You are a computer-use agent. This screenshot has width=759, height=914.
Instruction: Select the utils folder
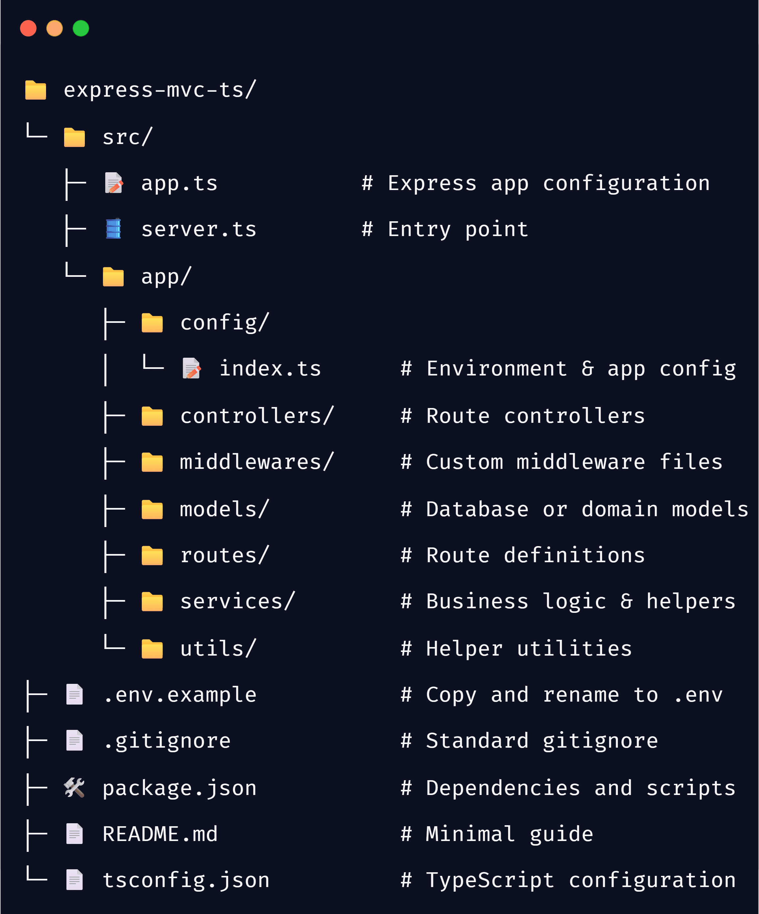[x=152, y=648]
